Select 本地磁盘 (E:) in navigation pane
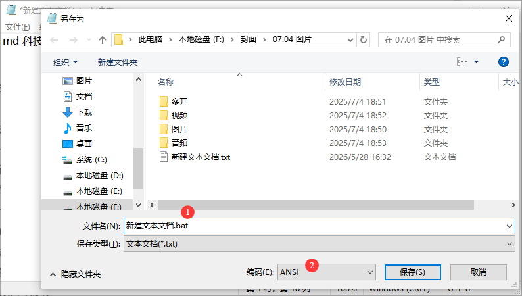The height and width of the screenshot is (296, 522). click(x=99, y=191)
